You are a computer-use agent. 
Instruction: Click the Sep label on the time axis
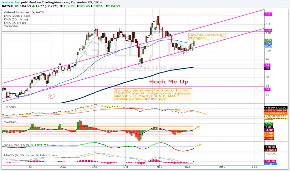[x=94, y=167]
